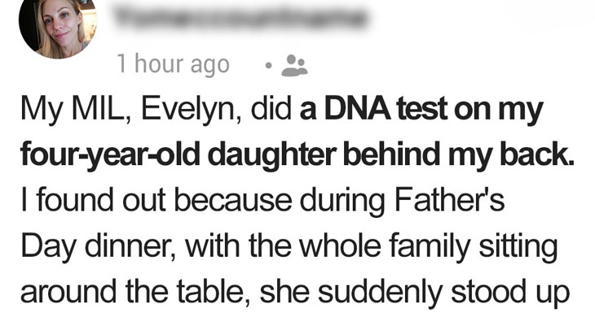Screen dimensions: 595x317
Task: Click the words 'Day dinner' in the post
Action: pos(98,246)
